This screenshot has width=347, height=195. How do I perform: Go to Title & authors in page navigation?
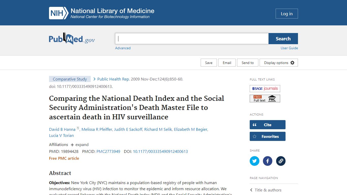pyautogui.click(x=268, y=190)
